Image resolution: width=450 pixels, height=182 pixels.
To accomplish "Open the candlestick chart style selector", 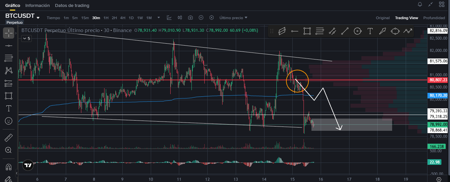I will point(180,18).
